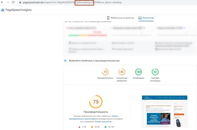Image resolution: width=197 pixels, height=130 pixels.
Task: Open the Уровень производительности рассчитывается link
Action: click(93, 117)
